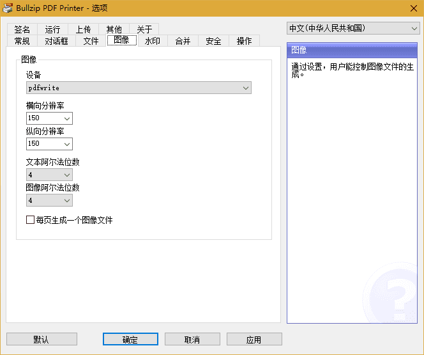Click the help text 通过设置，用户能控制图像文件的生成
The image size is (424, 355).
pyautogui.click(x=352, y=70)
